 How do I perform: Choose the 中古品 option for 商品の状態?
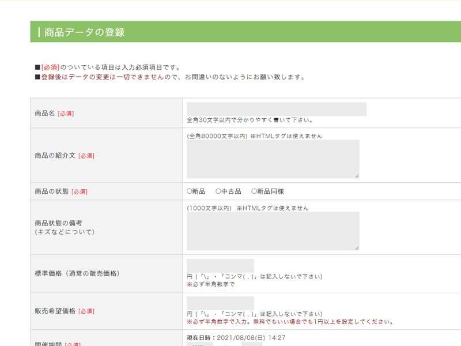218,191
